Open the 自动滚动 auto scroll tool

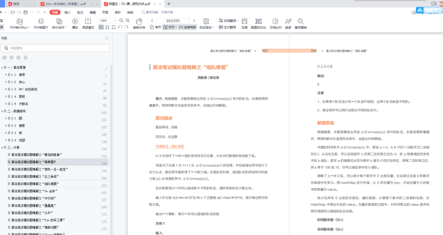pyautogui.click(x=206, y=24)
